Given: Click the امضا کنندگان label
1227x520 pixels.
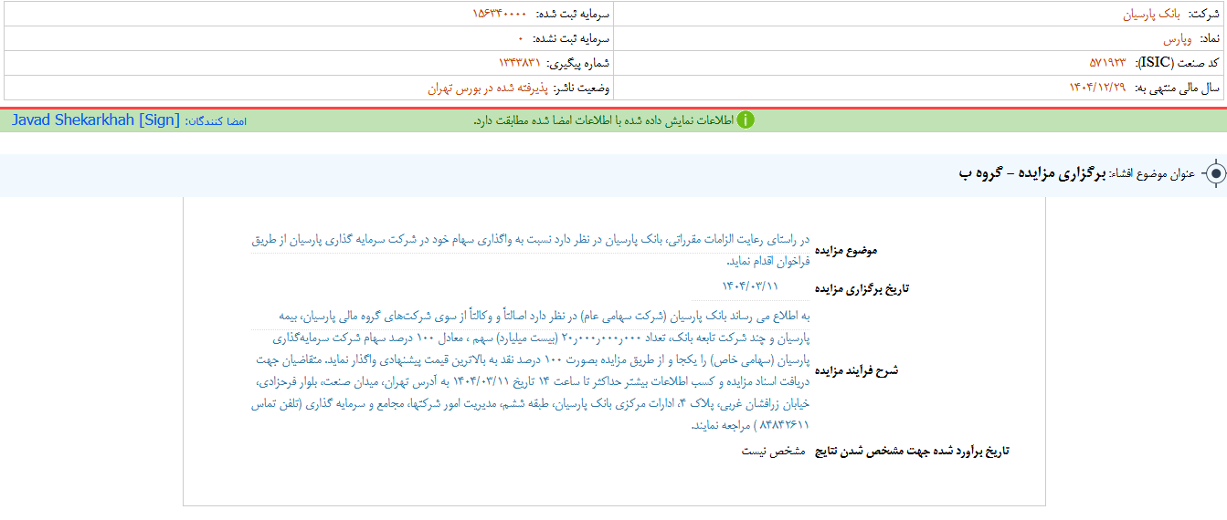Looking at the screenshot, I should tap(217, 121).
